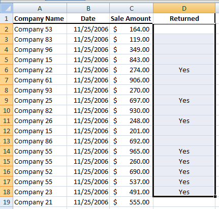Select row 12 header
Screen dimensions: 219x209
point(7,131)
